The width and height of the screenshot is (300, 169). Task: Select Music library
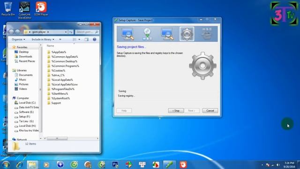pos(22,79)
